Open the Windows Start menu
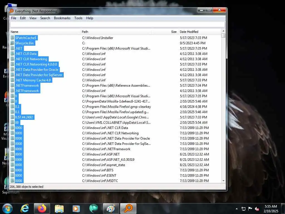 click(x=8, y=208)
